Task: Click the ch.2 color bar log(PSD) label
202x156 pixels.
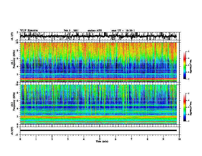Action: (191, 109)
